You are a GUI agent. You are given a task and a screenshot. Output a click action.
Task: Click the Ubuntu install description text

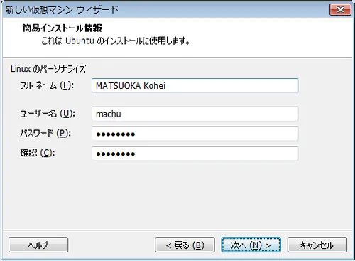point(116,41)
